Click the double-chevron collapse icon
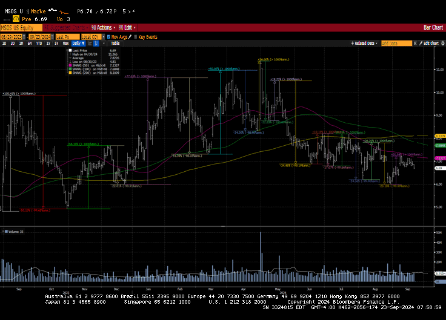 (x=415, y=44)
